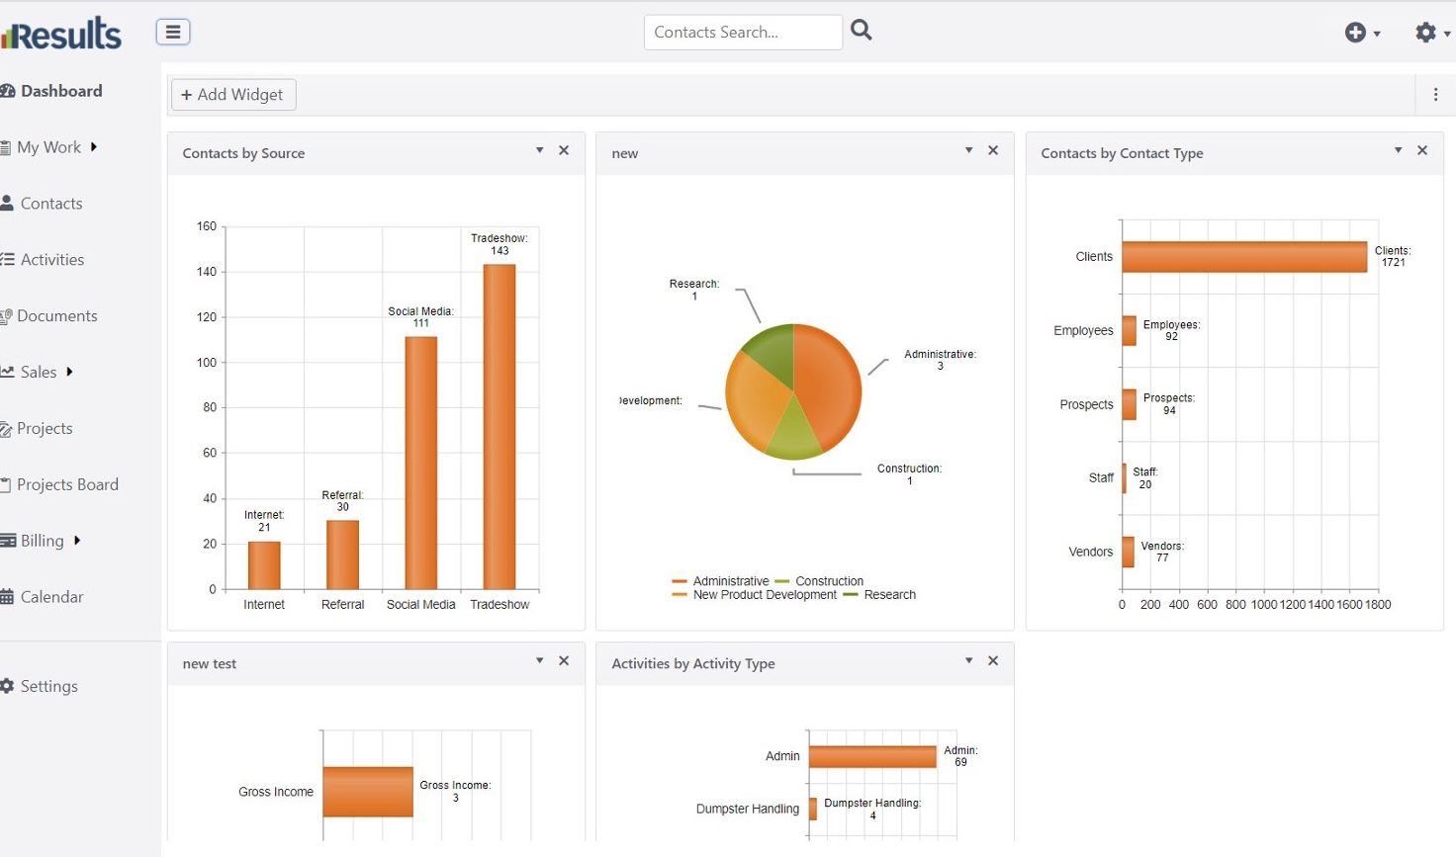Viewport: 1456px width, 857px height.
Task: Select the Contacts sidebar icon
Action: pyautogui.click(x=8, y=203)
